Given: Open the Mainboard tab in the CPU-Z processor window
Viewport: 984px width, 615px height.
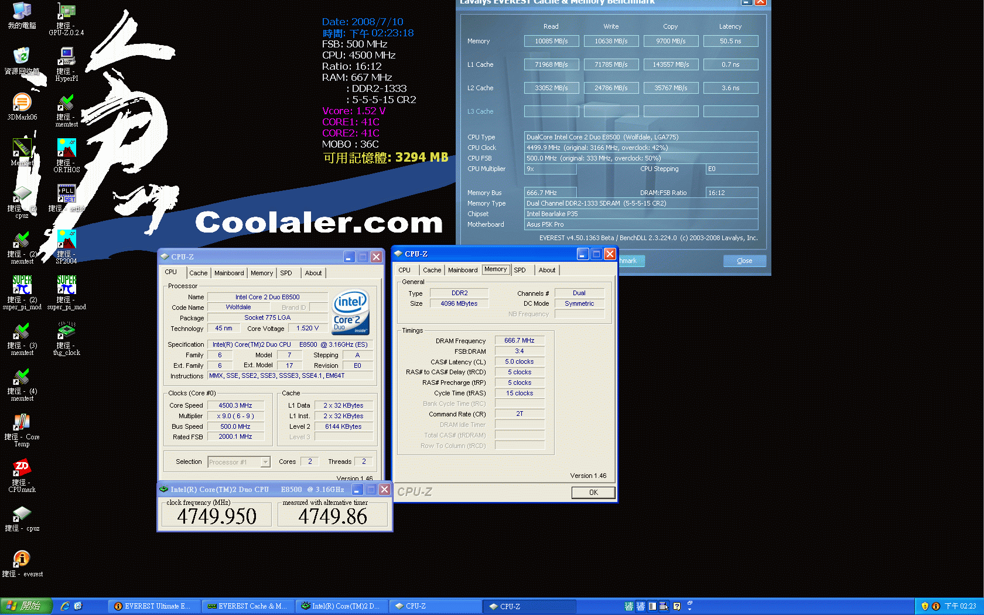Looking at the screenshot, I should click(x=229, y=273).
